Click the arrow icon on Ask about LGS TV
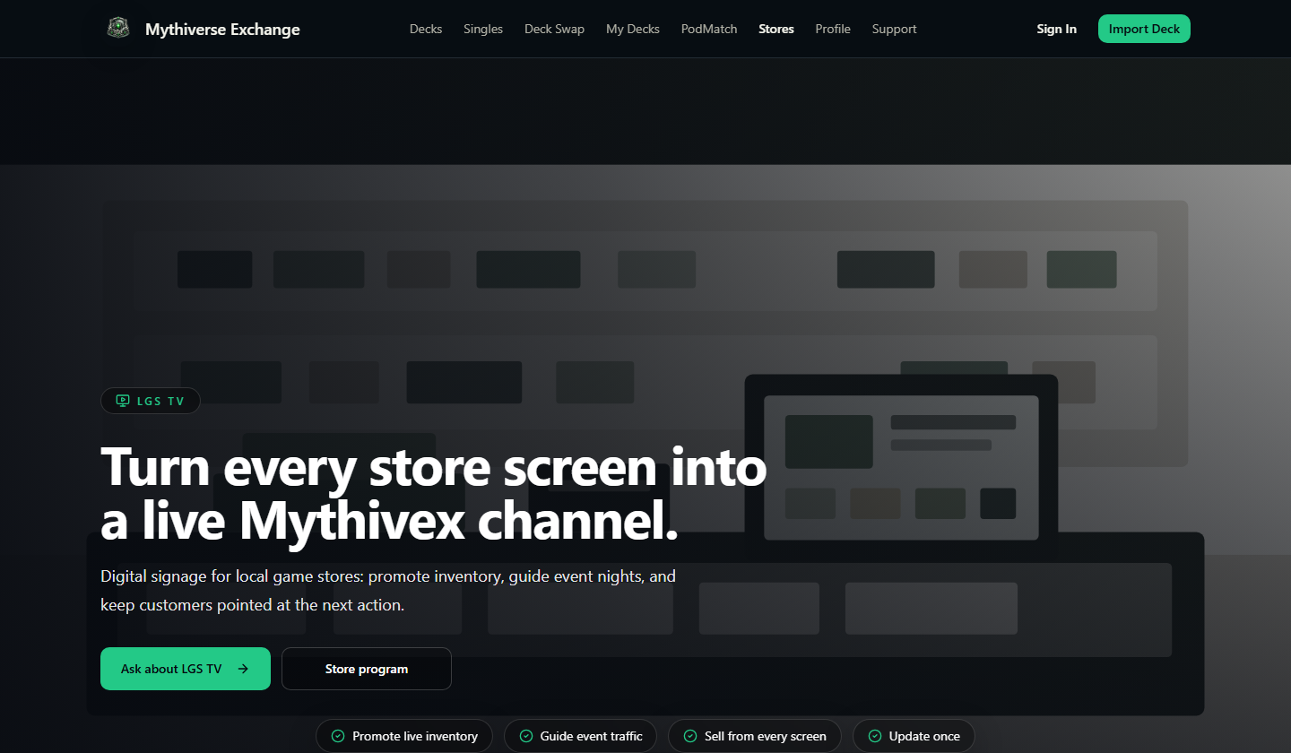Image resolution: width=1291 pixels, height=753 pixels. 243,669
